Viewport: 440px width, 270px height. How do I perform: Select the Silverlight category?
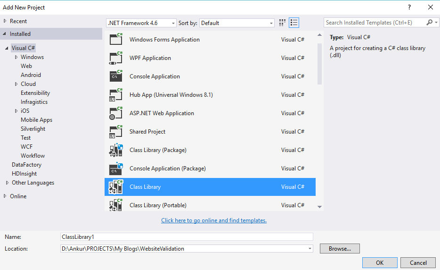pos(33,129)
